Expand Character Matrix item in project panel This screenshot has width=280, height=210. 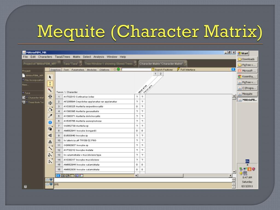coord(27,97)
